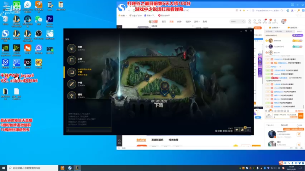Image resolution: width=305 pixels, height=171 pixels.
Task: Switch to 英雄联盟吧 tab below stream
Action: point(157,140)
